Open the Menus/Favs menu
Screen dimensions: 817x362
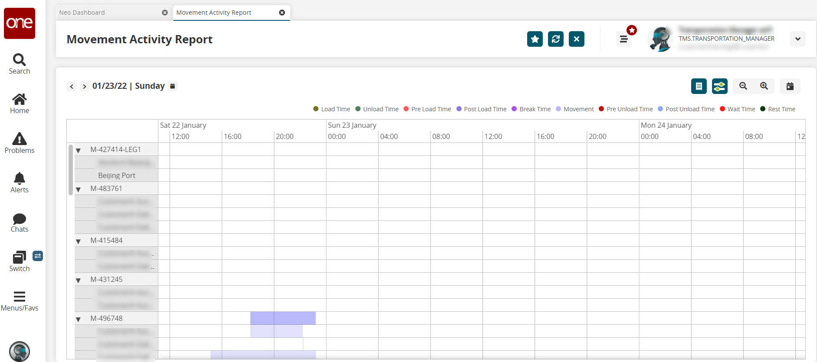pyautogui.click(x=20, y=301)
